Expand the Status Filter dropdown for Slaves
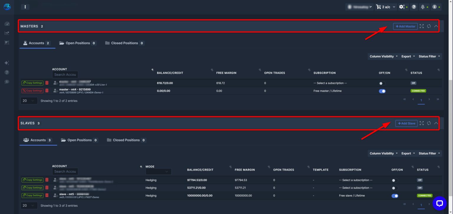The image size is (453, 214). pos(429,153)
